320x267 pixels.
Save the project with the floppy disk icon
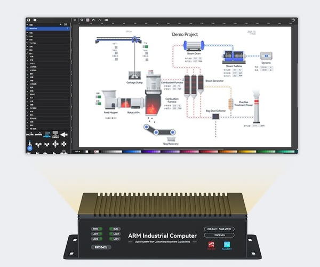[29, 20]
